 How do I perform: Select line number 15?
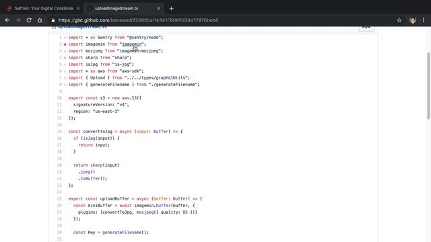(59, 132)
